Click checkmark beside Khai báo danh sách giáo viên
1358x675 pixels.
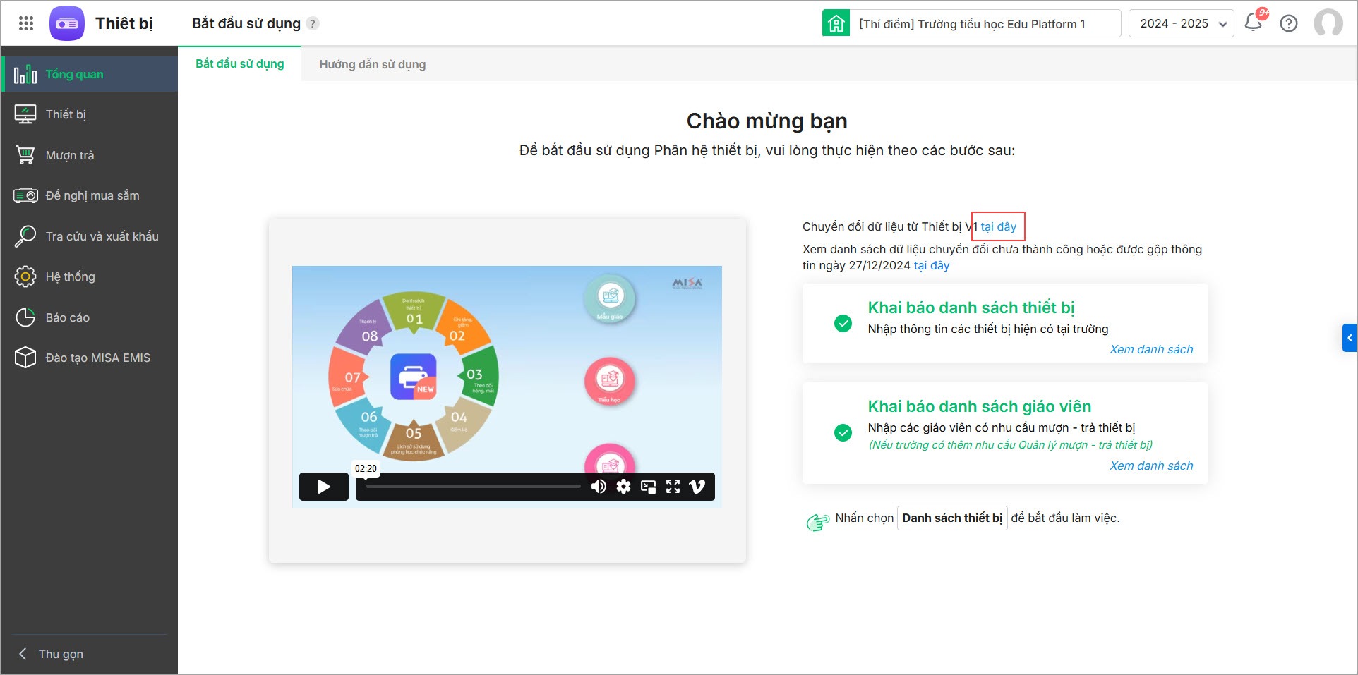click(843, 432)
